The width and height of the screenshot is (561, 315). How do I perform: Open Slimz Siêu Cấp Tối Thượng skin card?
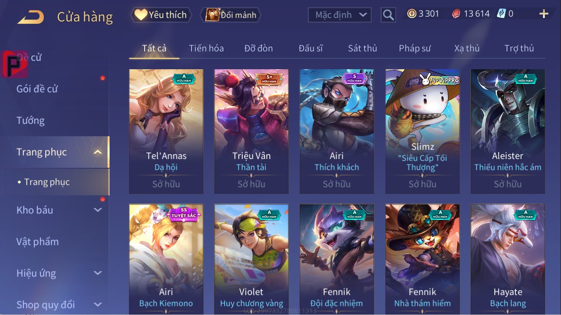(423, 131)
